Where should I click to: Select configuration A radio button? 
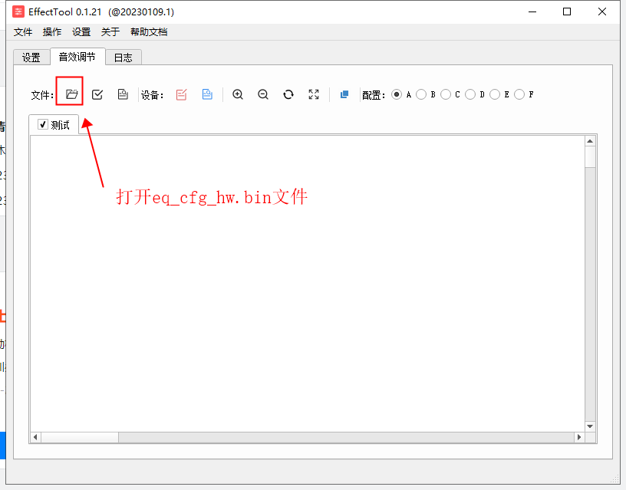(397, 94)
